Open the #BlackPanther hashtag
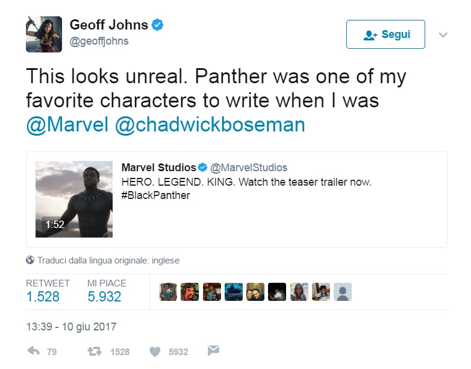This screenshot has height=369, width=471. 155,195
